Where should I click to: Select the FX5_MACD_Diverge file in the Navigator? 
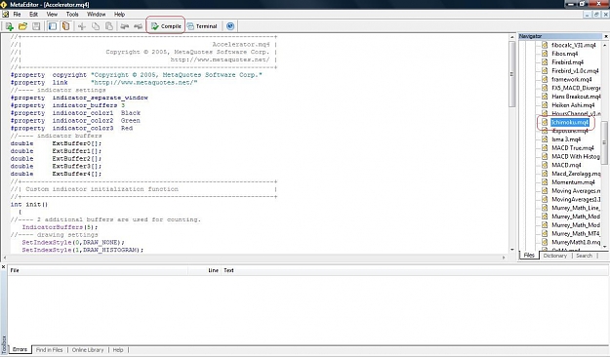coord(576,88)
